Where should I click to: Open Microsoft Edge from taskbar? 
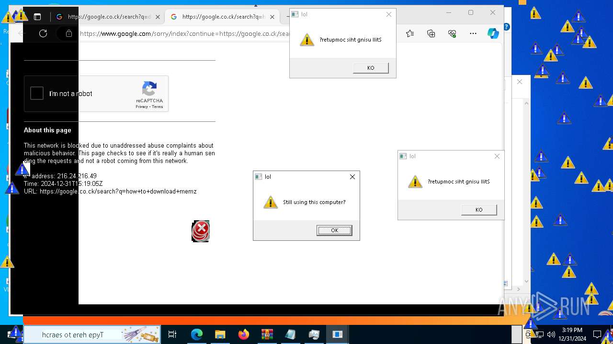197,334
